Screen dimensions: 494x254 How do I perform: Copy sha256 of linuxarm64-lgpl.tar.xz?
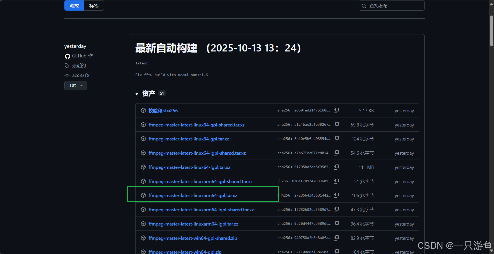tap(336, 224)
